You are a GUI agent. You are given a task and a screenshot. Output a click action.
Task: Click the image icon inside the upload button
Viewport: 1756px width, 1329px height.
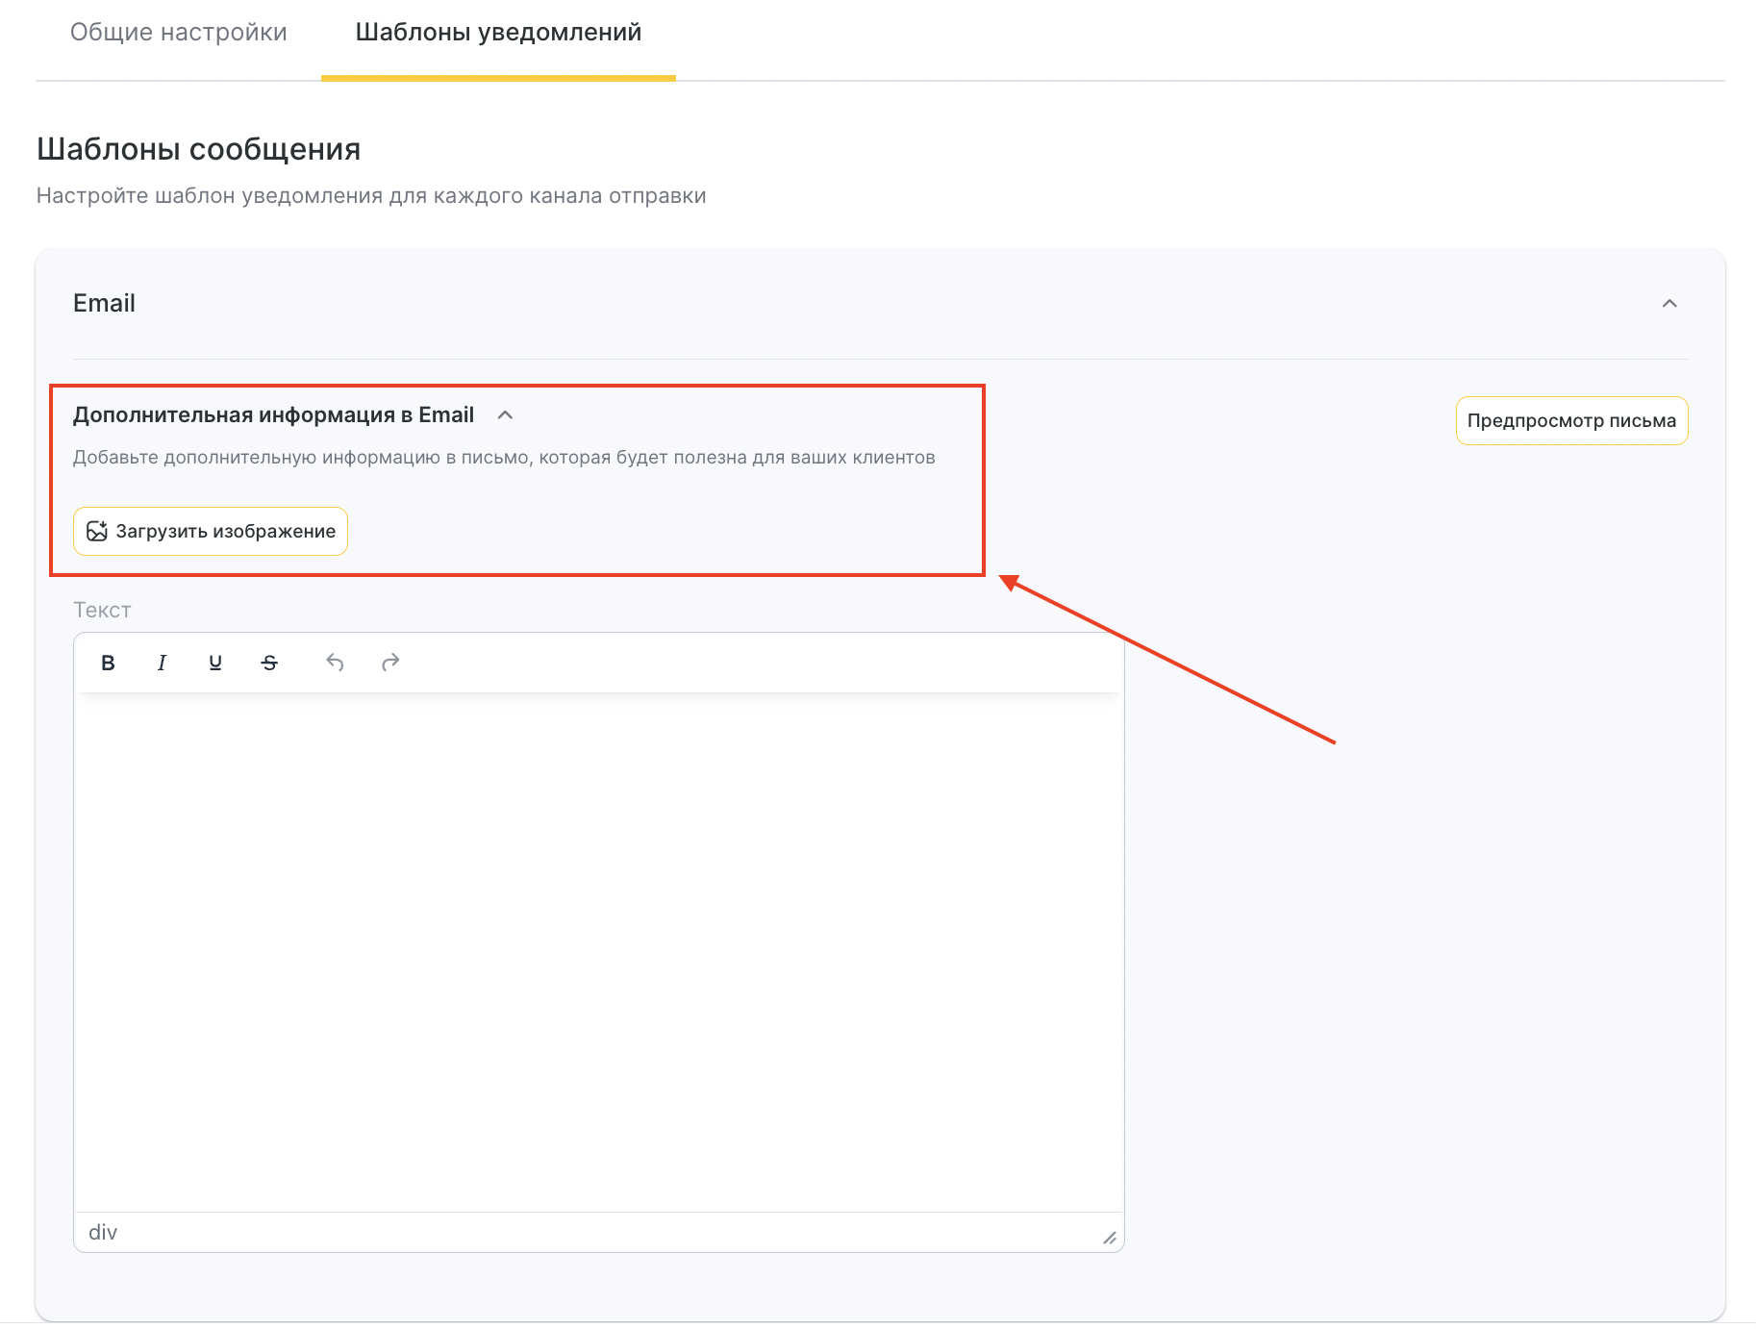[97, 532]
